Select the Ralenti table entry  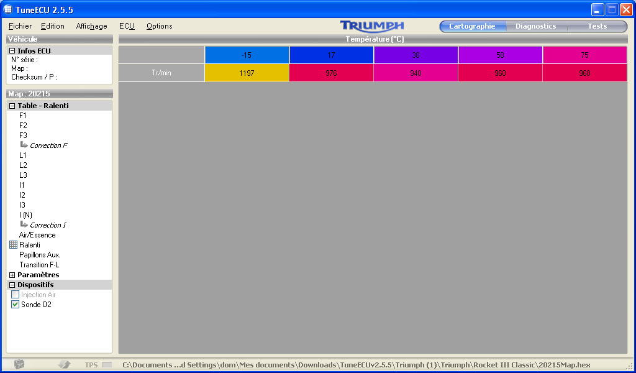[30, 245]
